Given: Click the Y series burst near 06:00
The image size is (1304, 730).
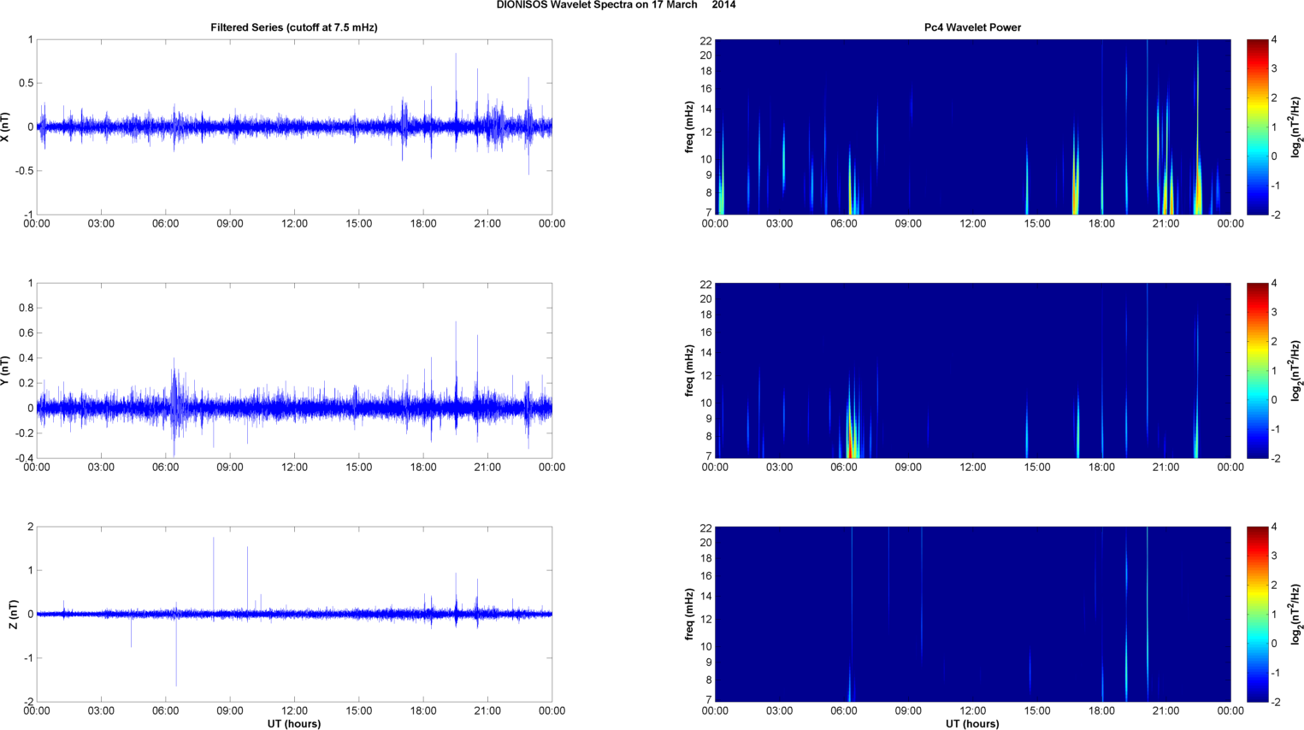Looking at the screenshot, I should click(x=175, y=402).
